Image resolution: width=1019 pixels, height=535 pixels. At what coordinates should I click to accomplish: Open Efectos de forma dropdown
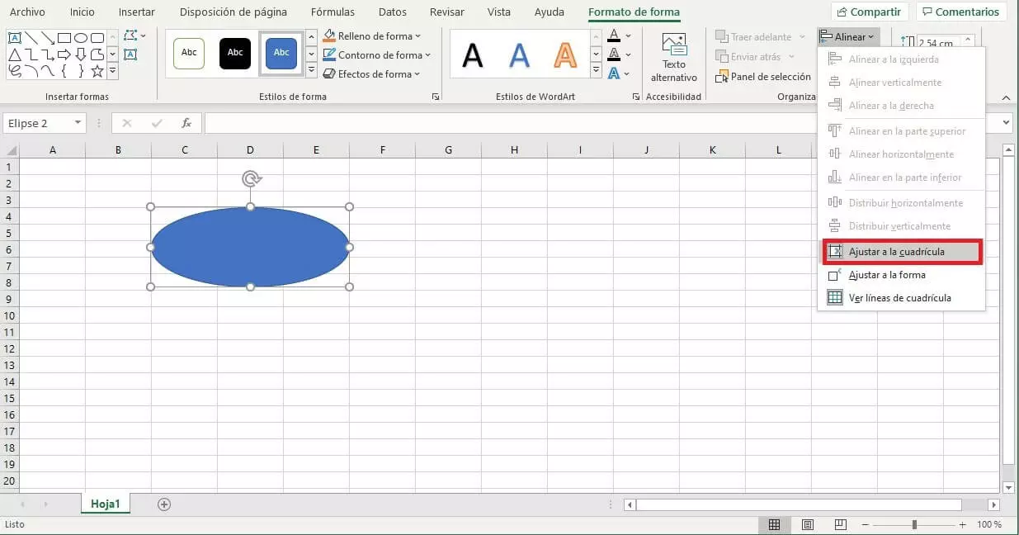pos(371,74)
